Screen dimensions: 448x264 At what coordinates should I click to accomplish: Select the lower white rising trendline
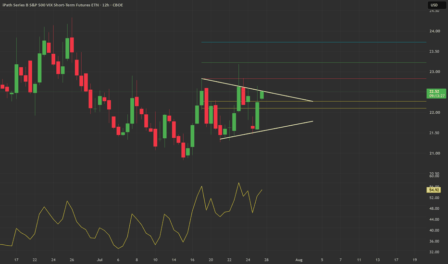point(266,130)
